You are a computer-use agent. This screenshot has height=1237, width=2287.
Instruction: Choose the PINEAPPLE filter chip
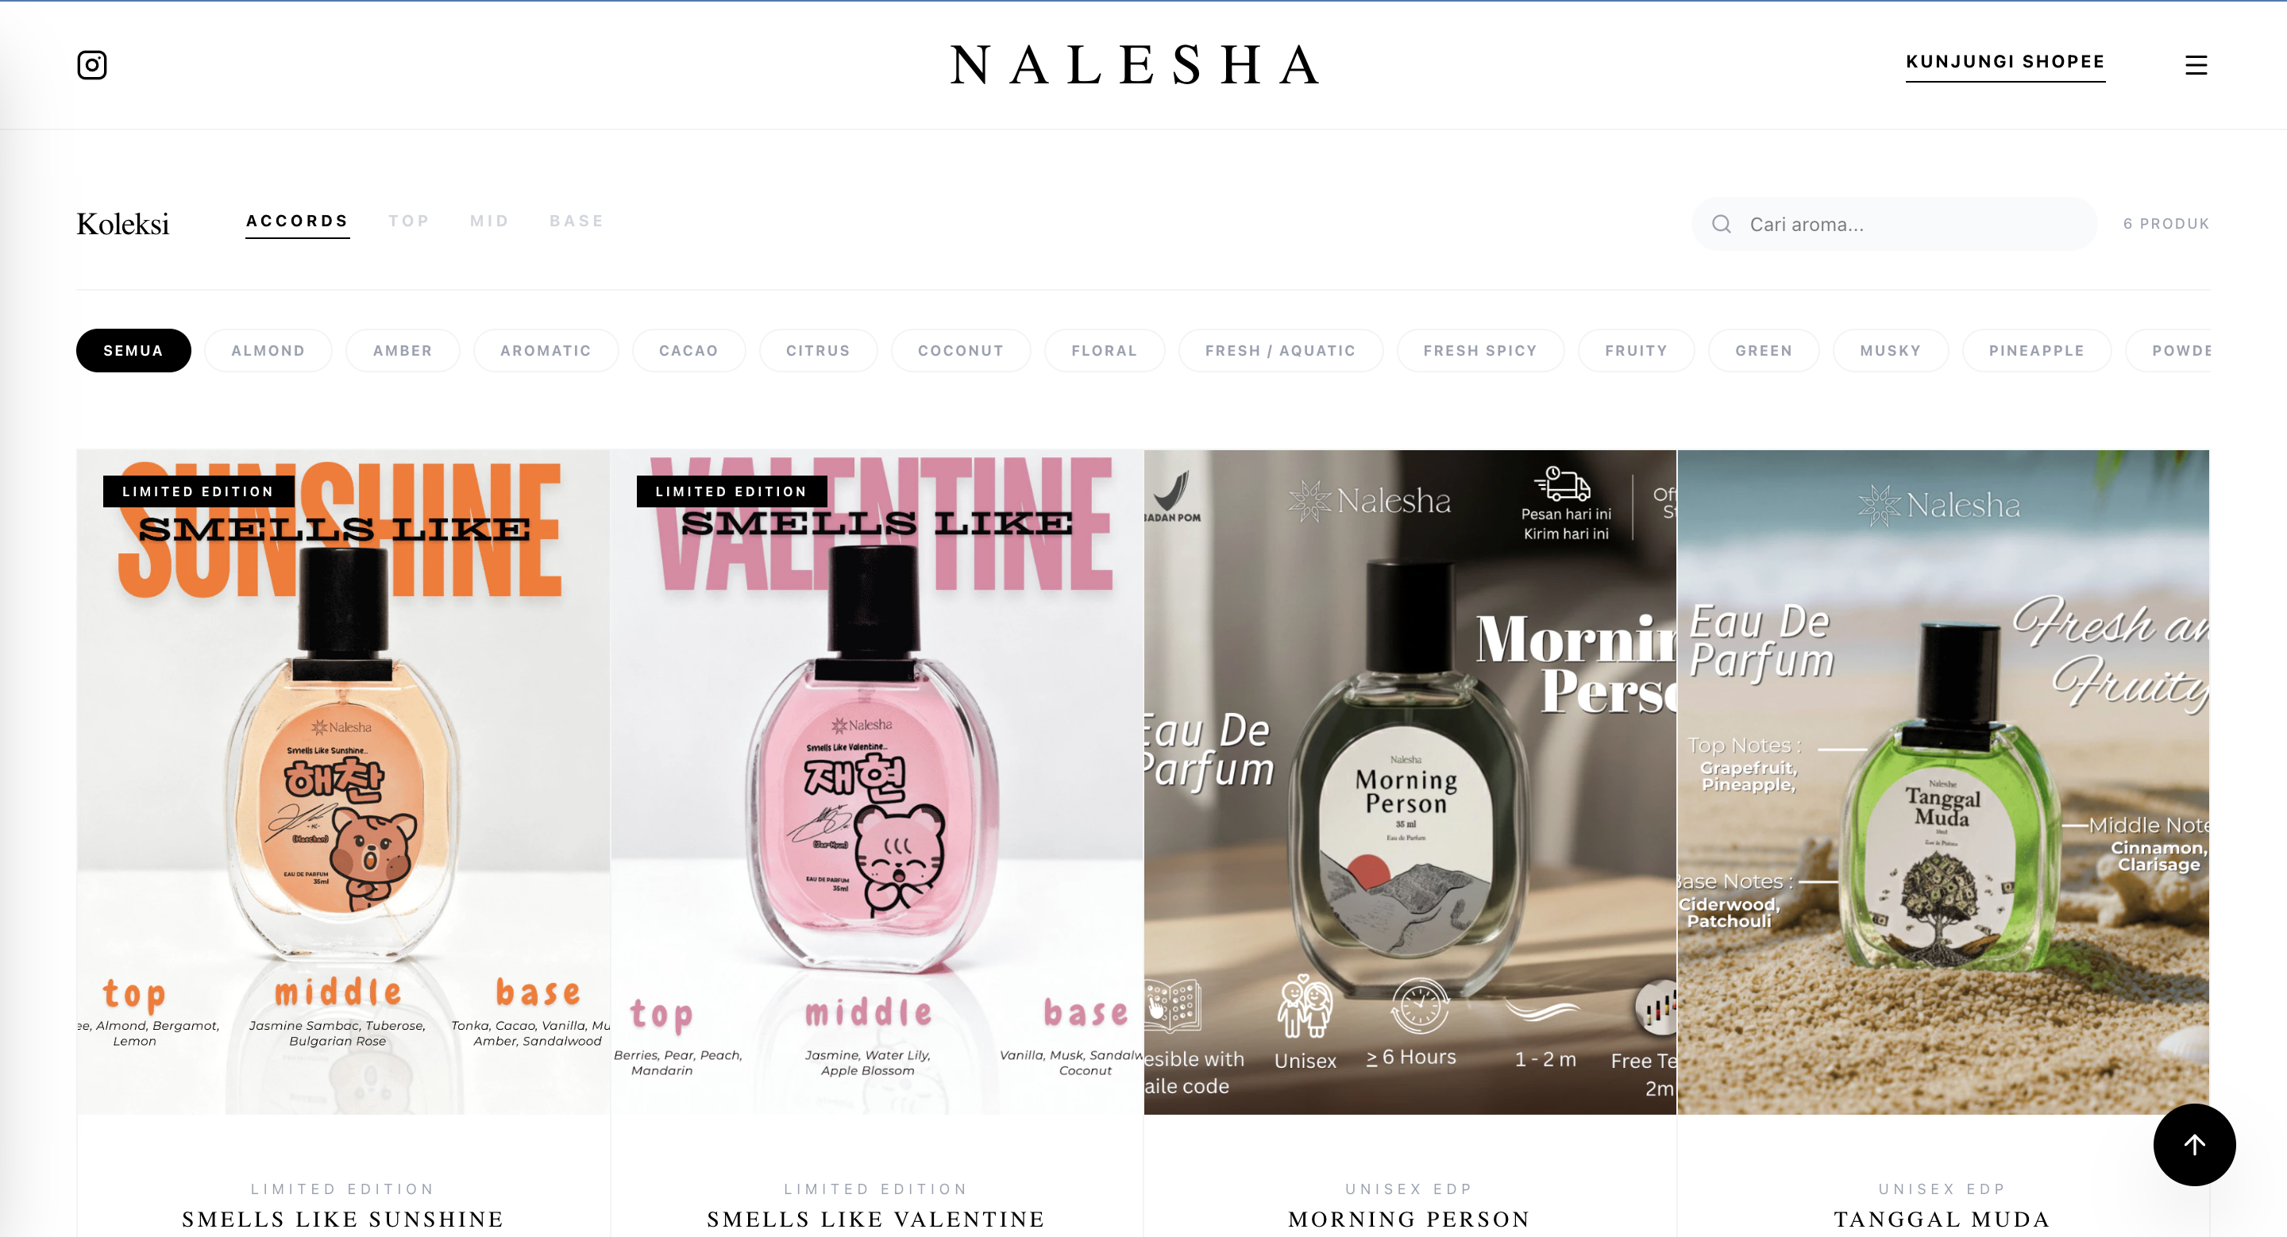(x=2036, y=350)
